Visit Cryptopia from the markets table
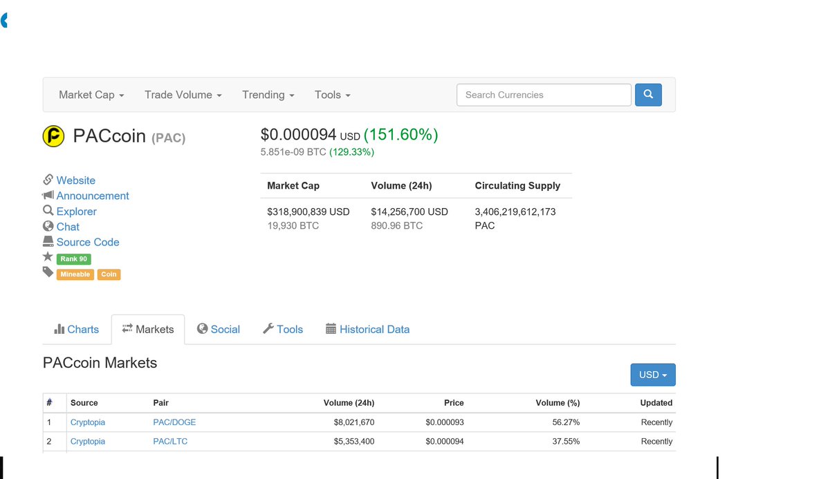830x479 pixels. click(x=87, y=422)
